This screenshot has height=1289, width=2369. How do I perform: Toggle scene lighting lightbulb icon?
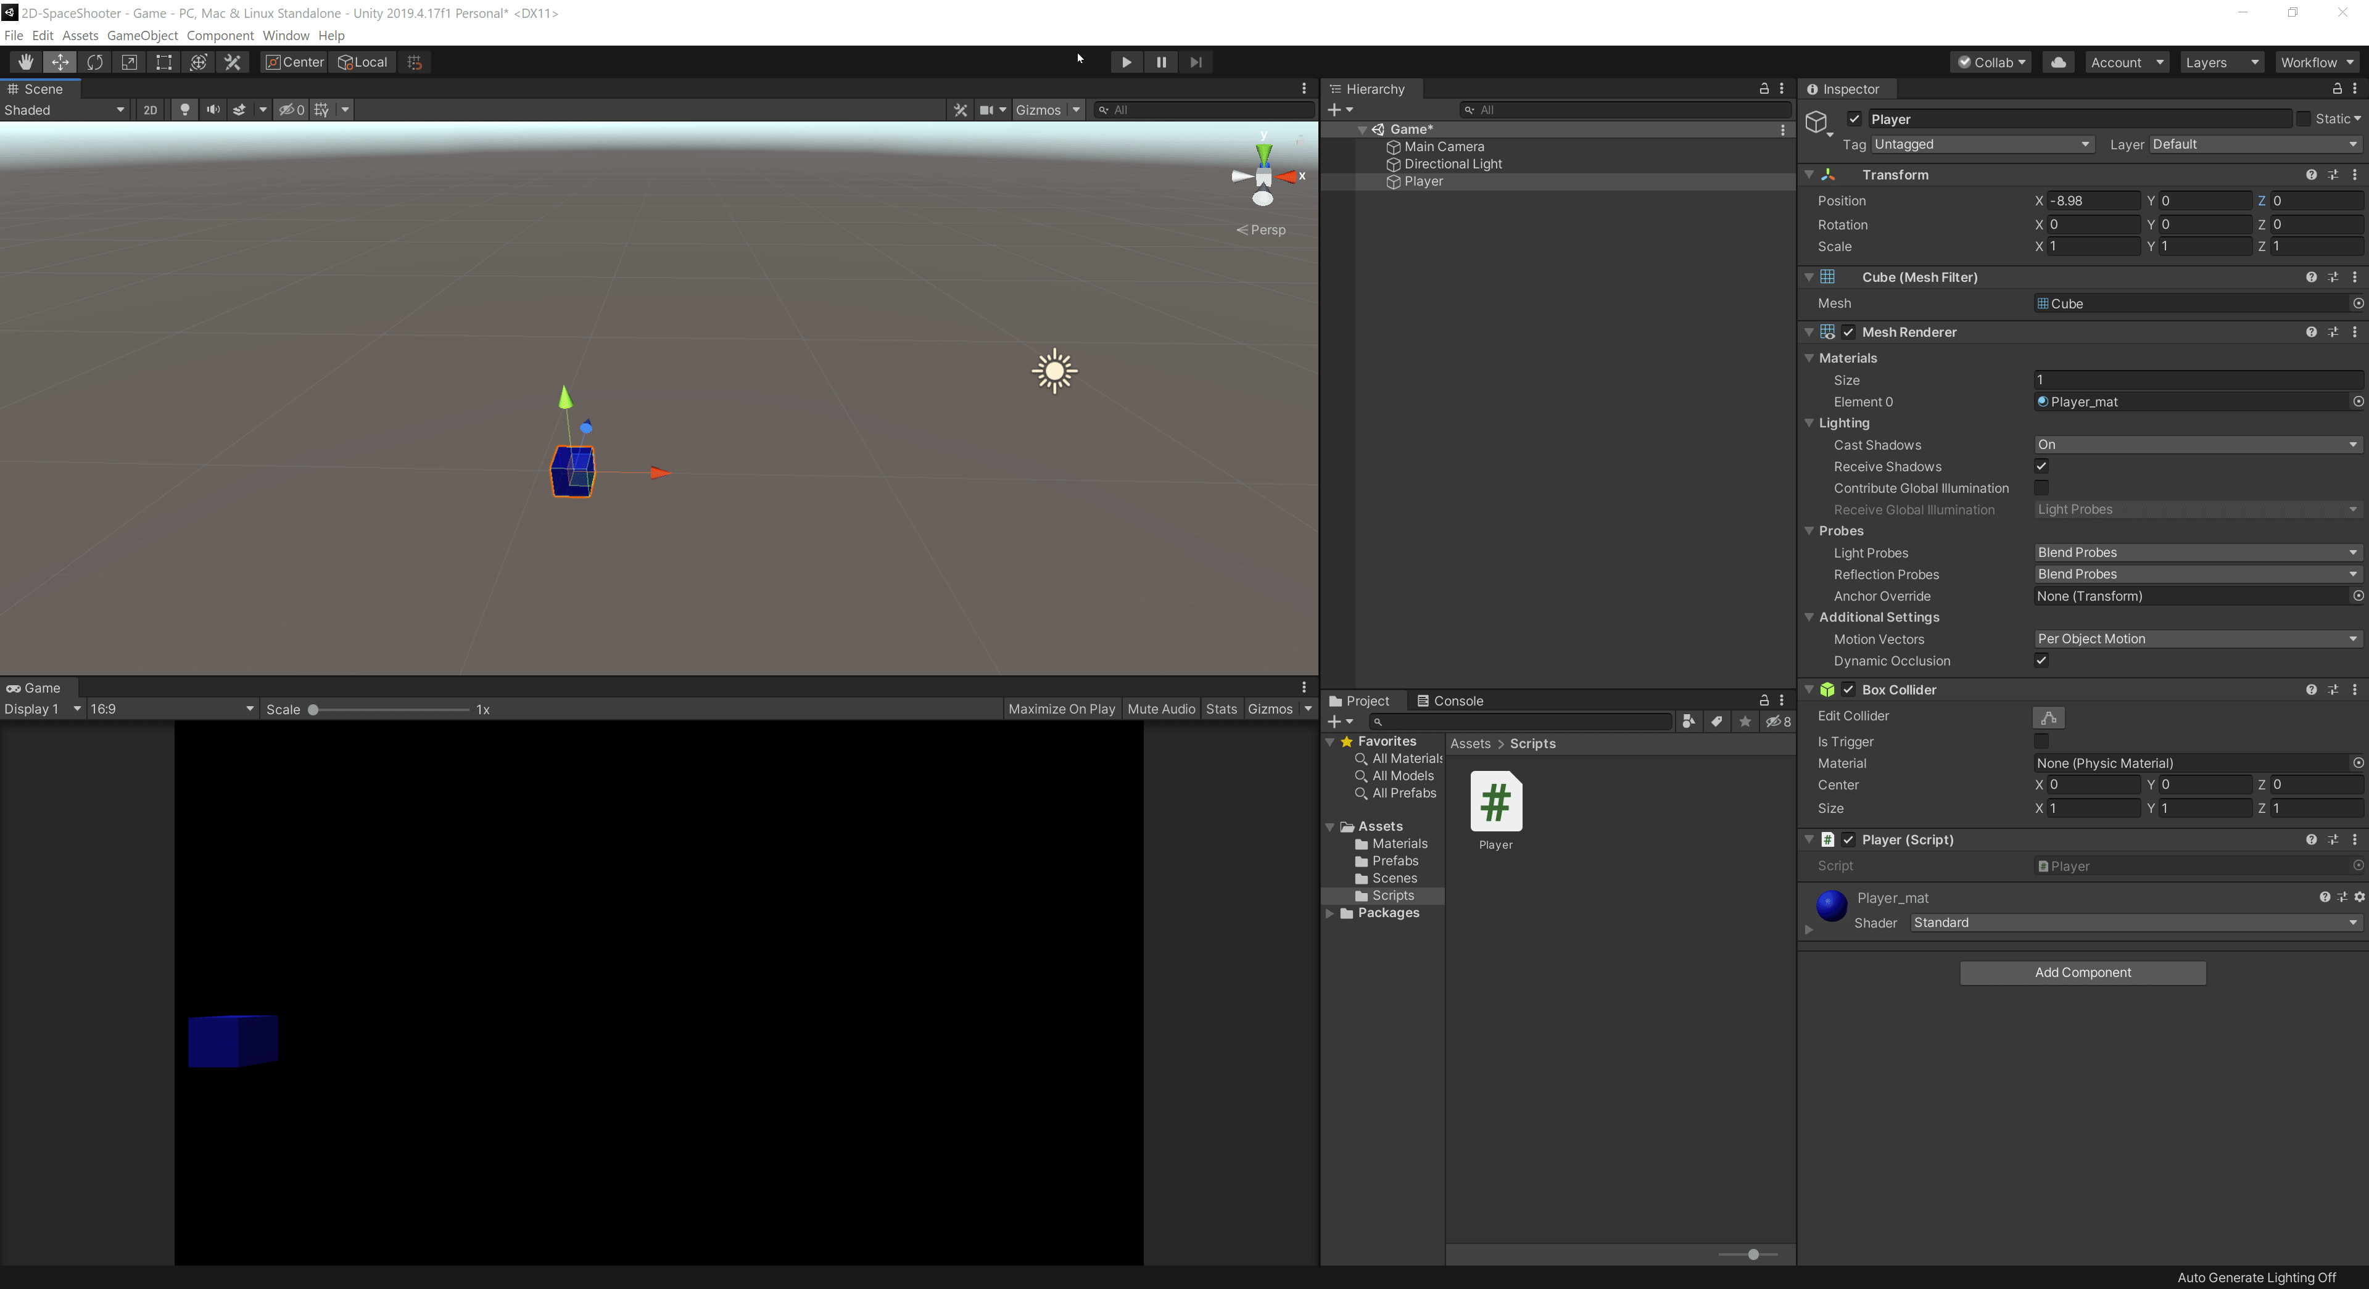click(185, 109)
